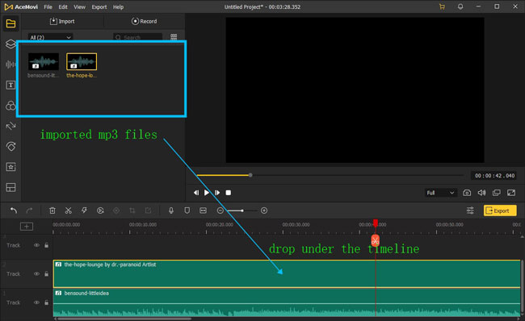Click the yellow Export button
This screenshot has width=525, height=321.
(500, 211)
